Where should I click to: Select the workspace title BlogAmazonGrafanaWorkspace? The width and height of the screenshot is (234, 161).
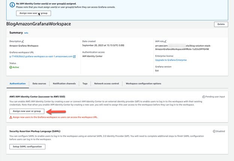coord(39,24)
